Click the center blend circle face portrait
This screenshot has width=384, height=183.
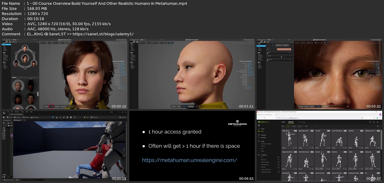[x=25, y=58]
